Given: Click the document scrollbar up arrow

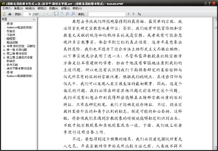Looking at the screenshot, I should click(215, 19).
